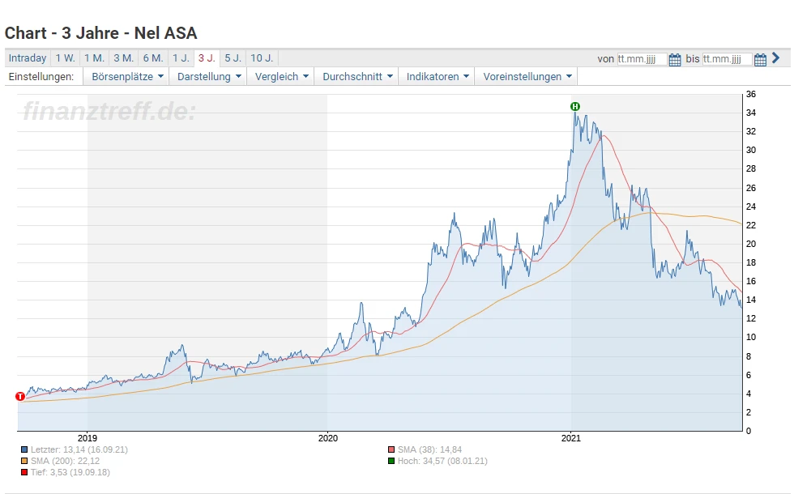Open the Börsenplätze dropdown
This screenshot has height=494, width=794.
[x=126, y=76]
